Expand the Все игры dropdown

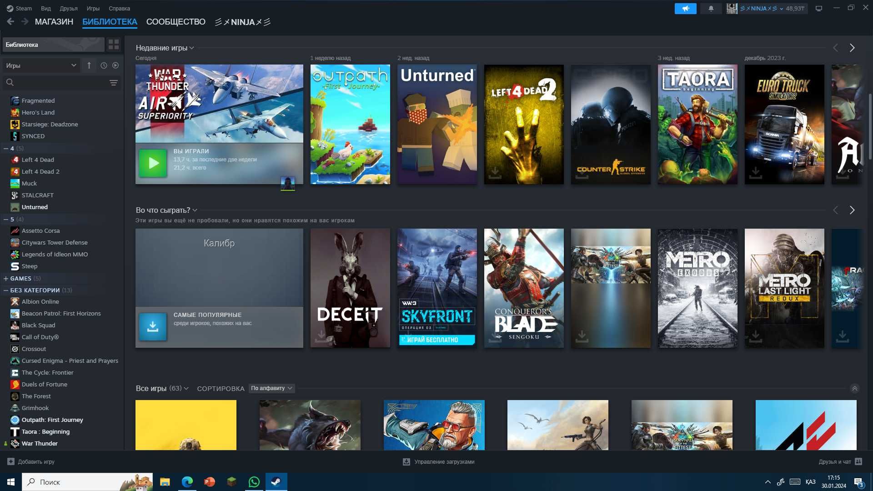[162, 388]
